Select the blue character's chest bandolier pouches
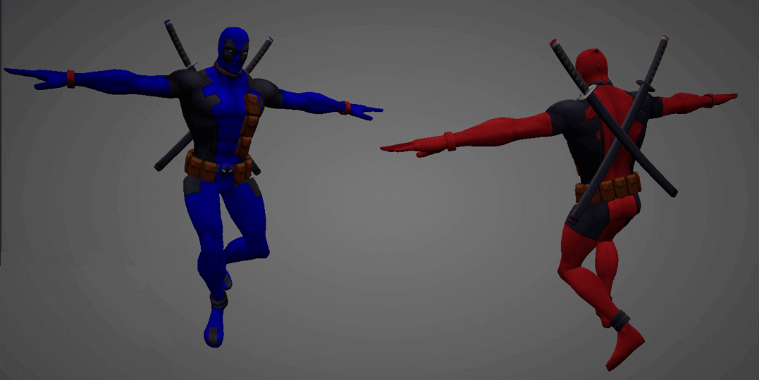The width and height of the screenshot is (759, 380). pos(247,125)
